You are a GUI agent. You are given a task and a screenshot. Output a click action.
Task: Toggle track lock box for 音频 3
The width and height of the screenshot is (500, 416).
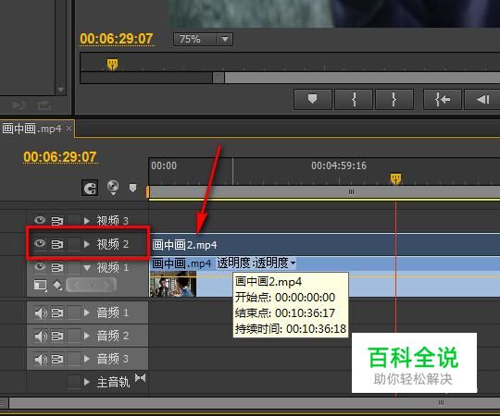[x=74, y=359]
